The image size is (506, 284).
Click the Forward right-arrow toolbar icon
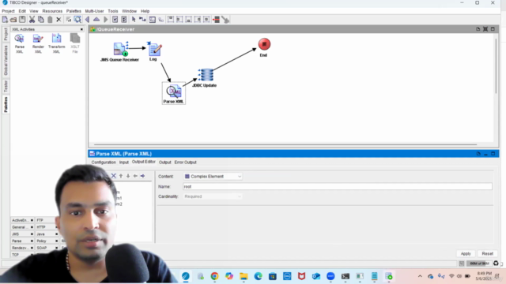(x=105, y=20)
